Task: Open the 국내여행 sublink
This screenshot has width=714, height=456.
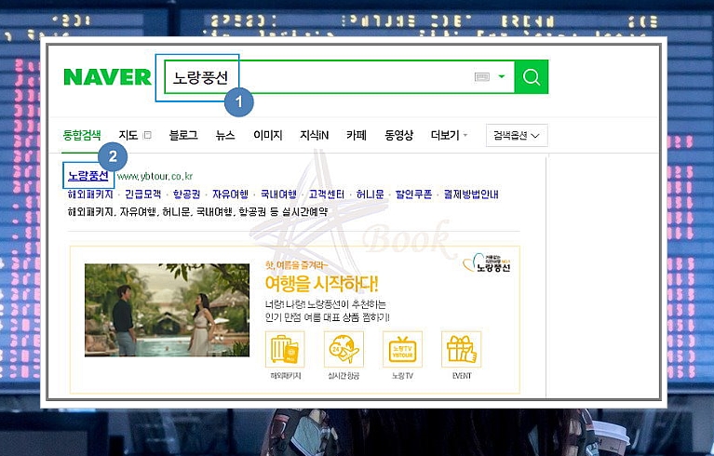Action: pyautogui.click(x=278, y=194)
